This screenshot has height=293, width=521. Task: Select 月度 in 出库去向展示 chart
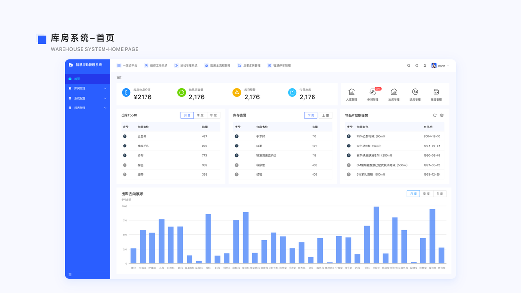414,194
